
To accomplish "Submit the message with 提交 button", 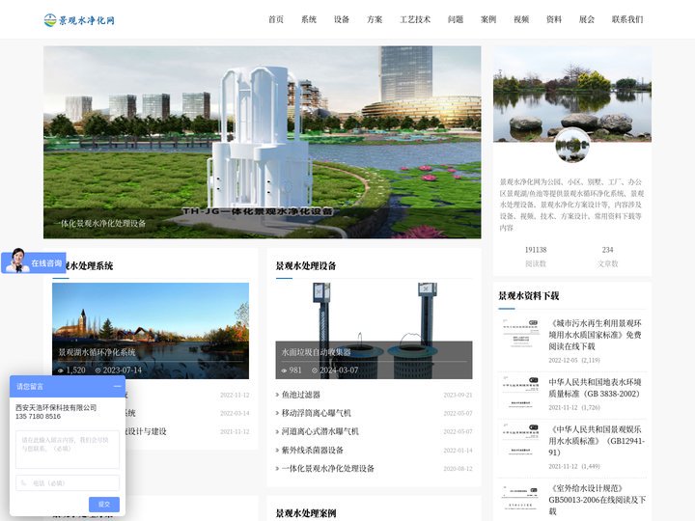I will (x=104, y=505).
